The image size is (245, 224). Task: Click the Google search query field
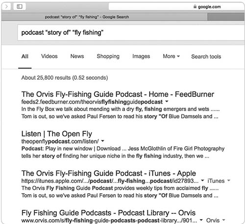pyautogui.click(x=131, y=32)
